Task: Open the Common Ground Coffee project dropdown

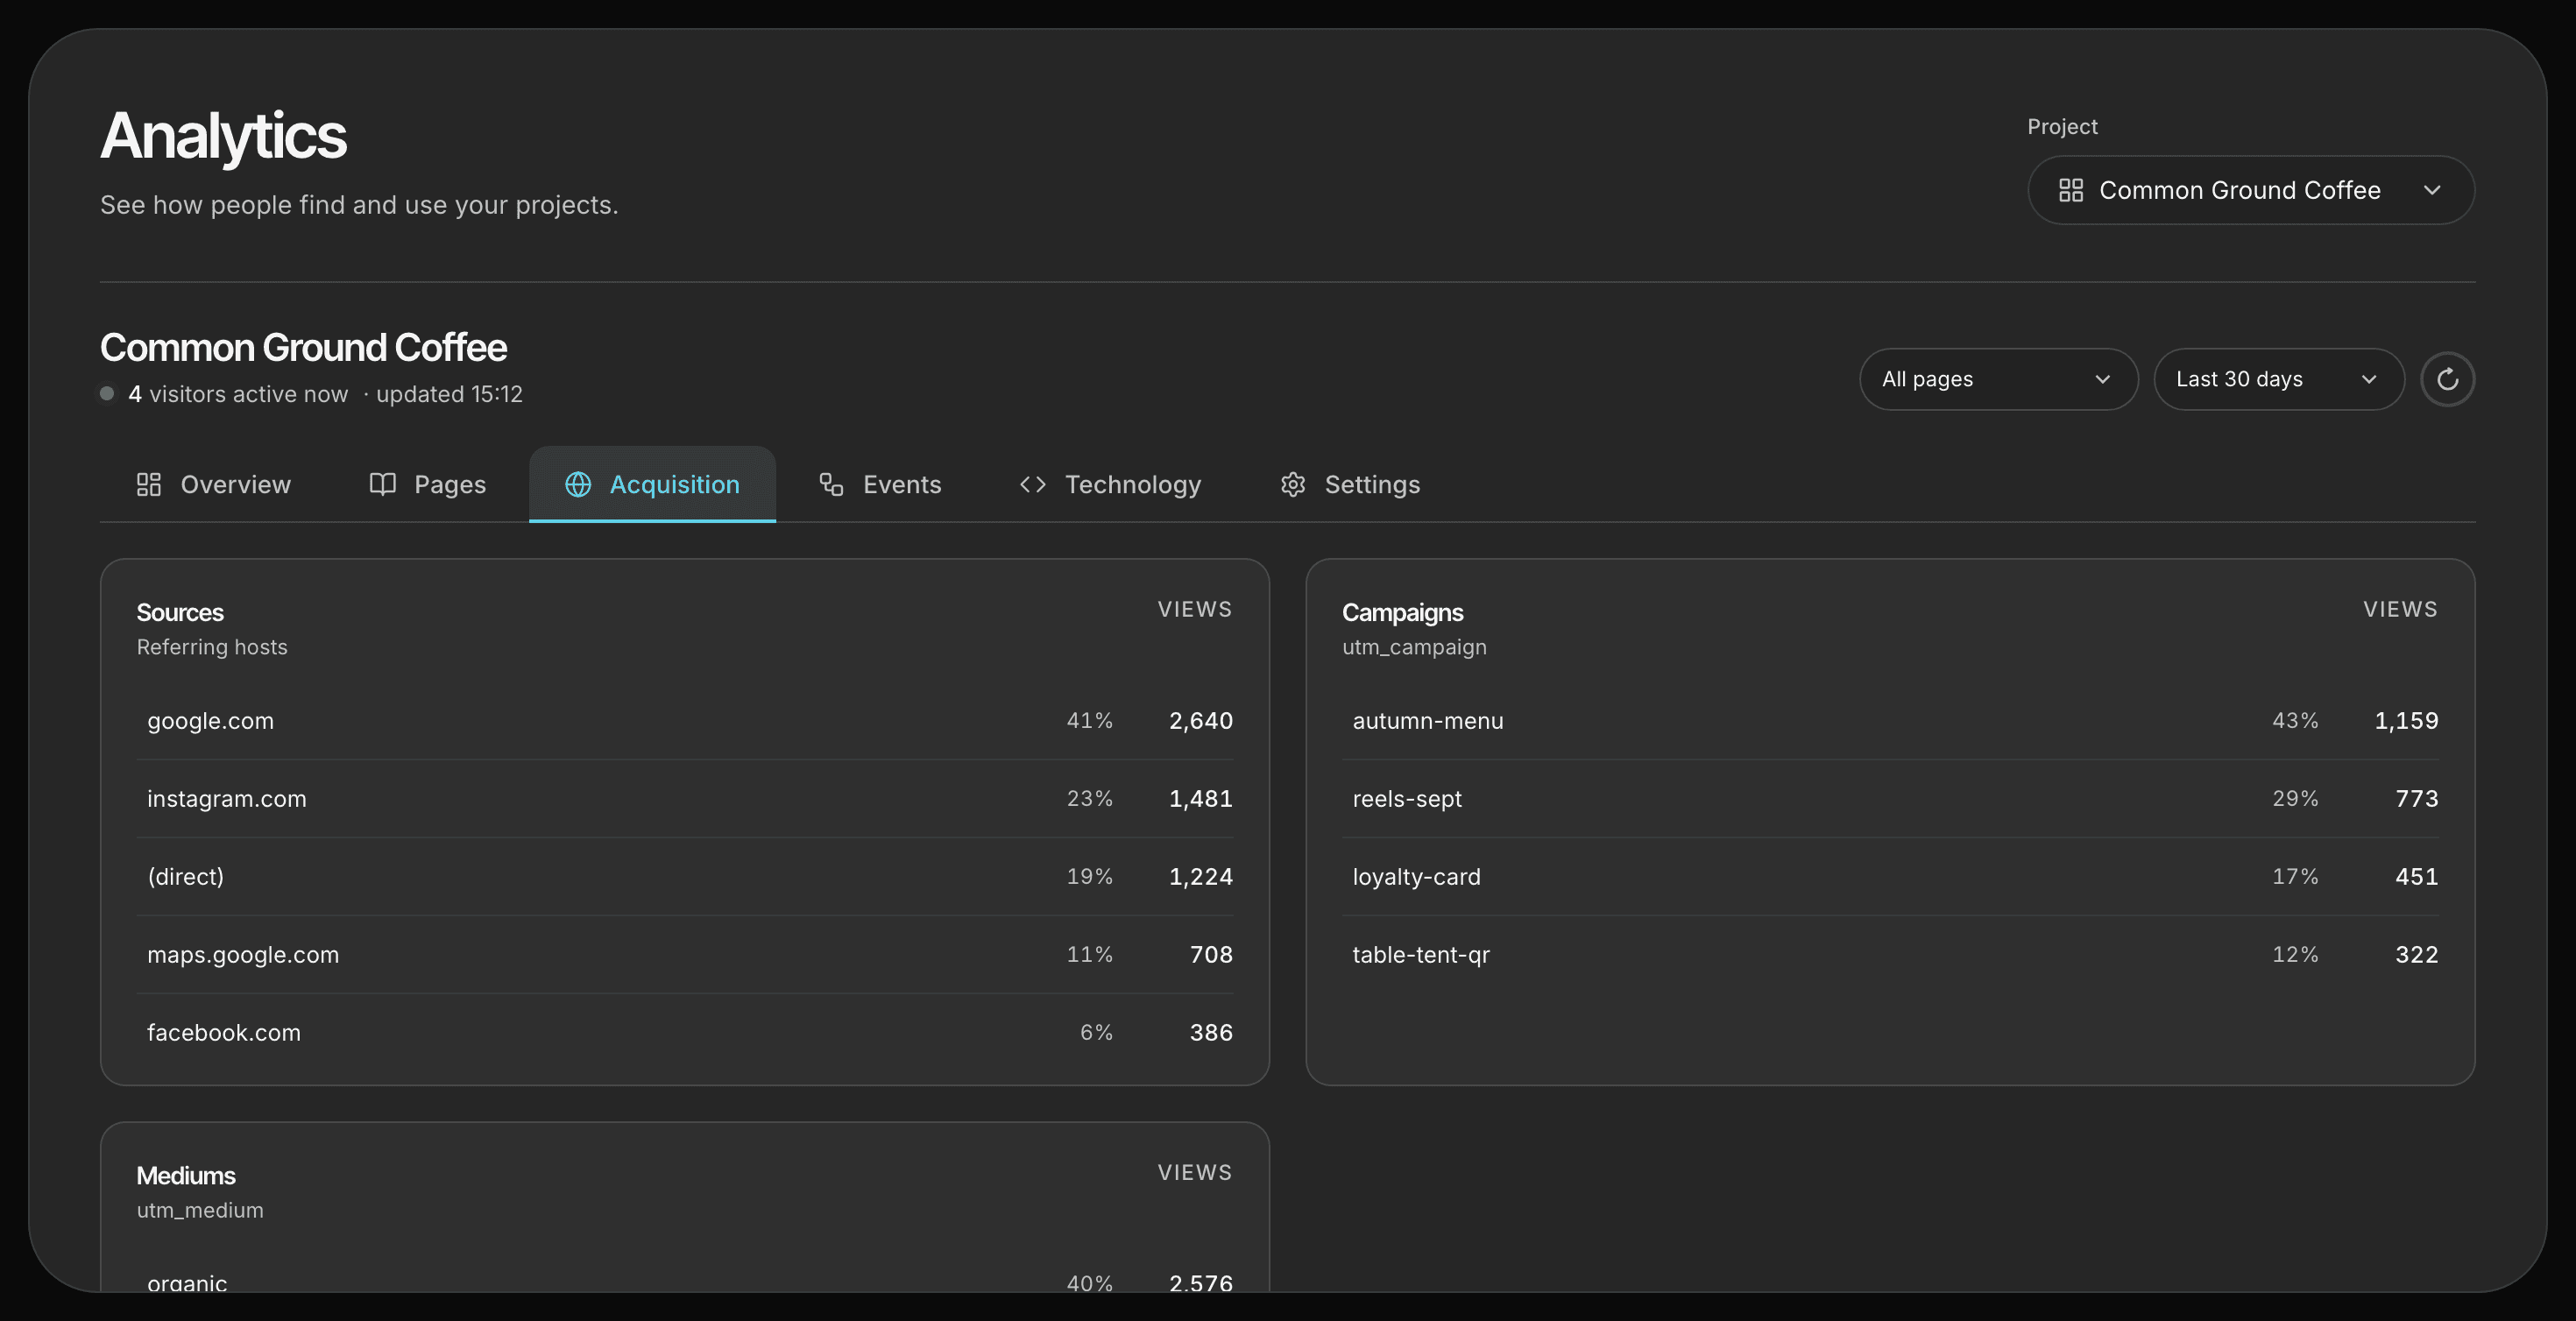Action: click(2251, 190)
